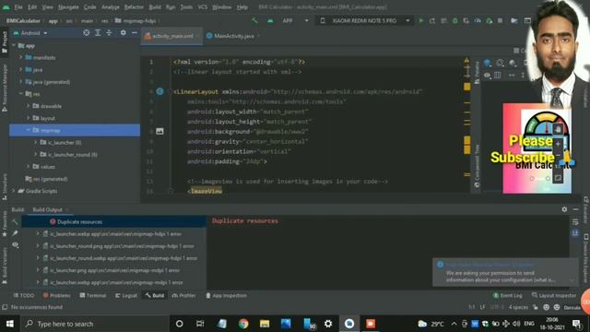Click the 4 spaces indent setting
The image size is (590, 332).
coord(518,307)
